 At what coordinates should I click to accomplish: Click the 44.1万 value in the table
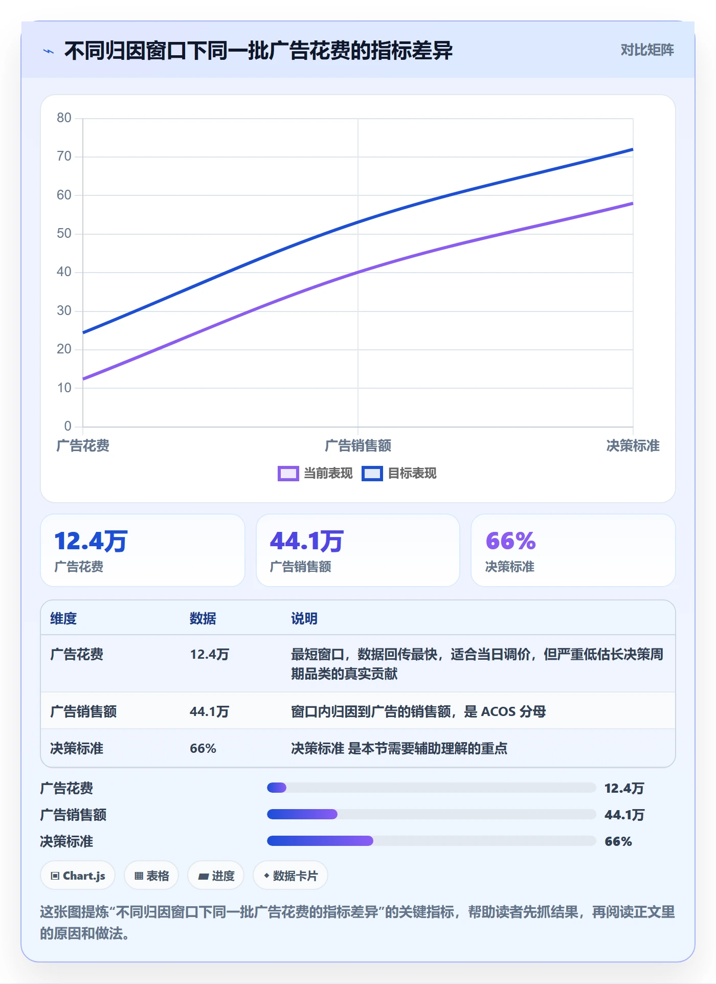pyautogui.click(x=210, y=711)
